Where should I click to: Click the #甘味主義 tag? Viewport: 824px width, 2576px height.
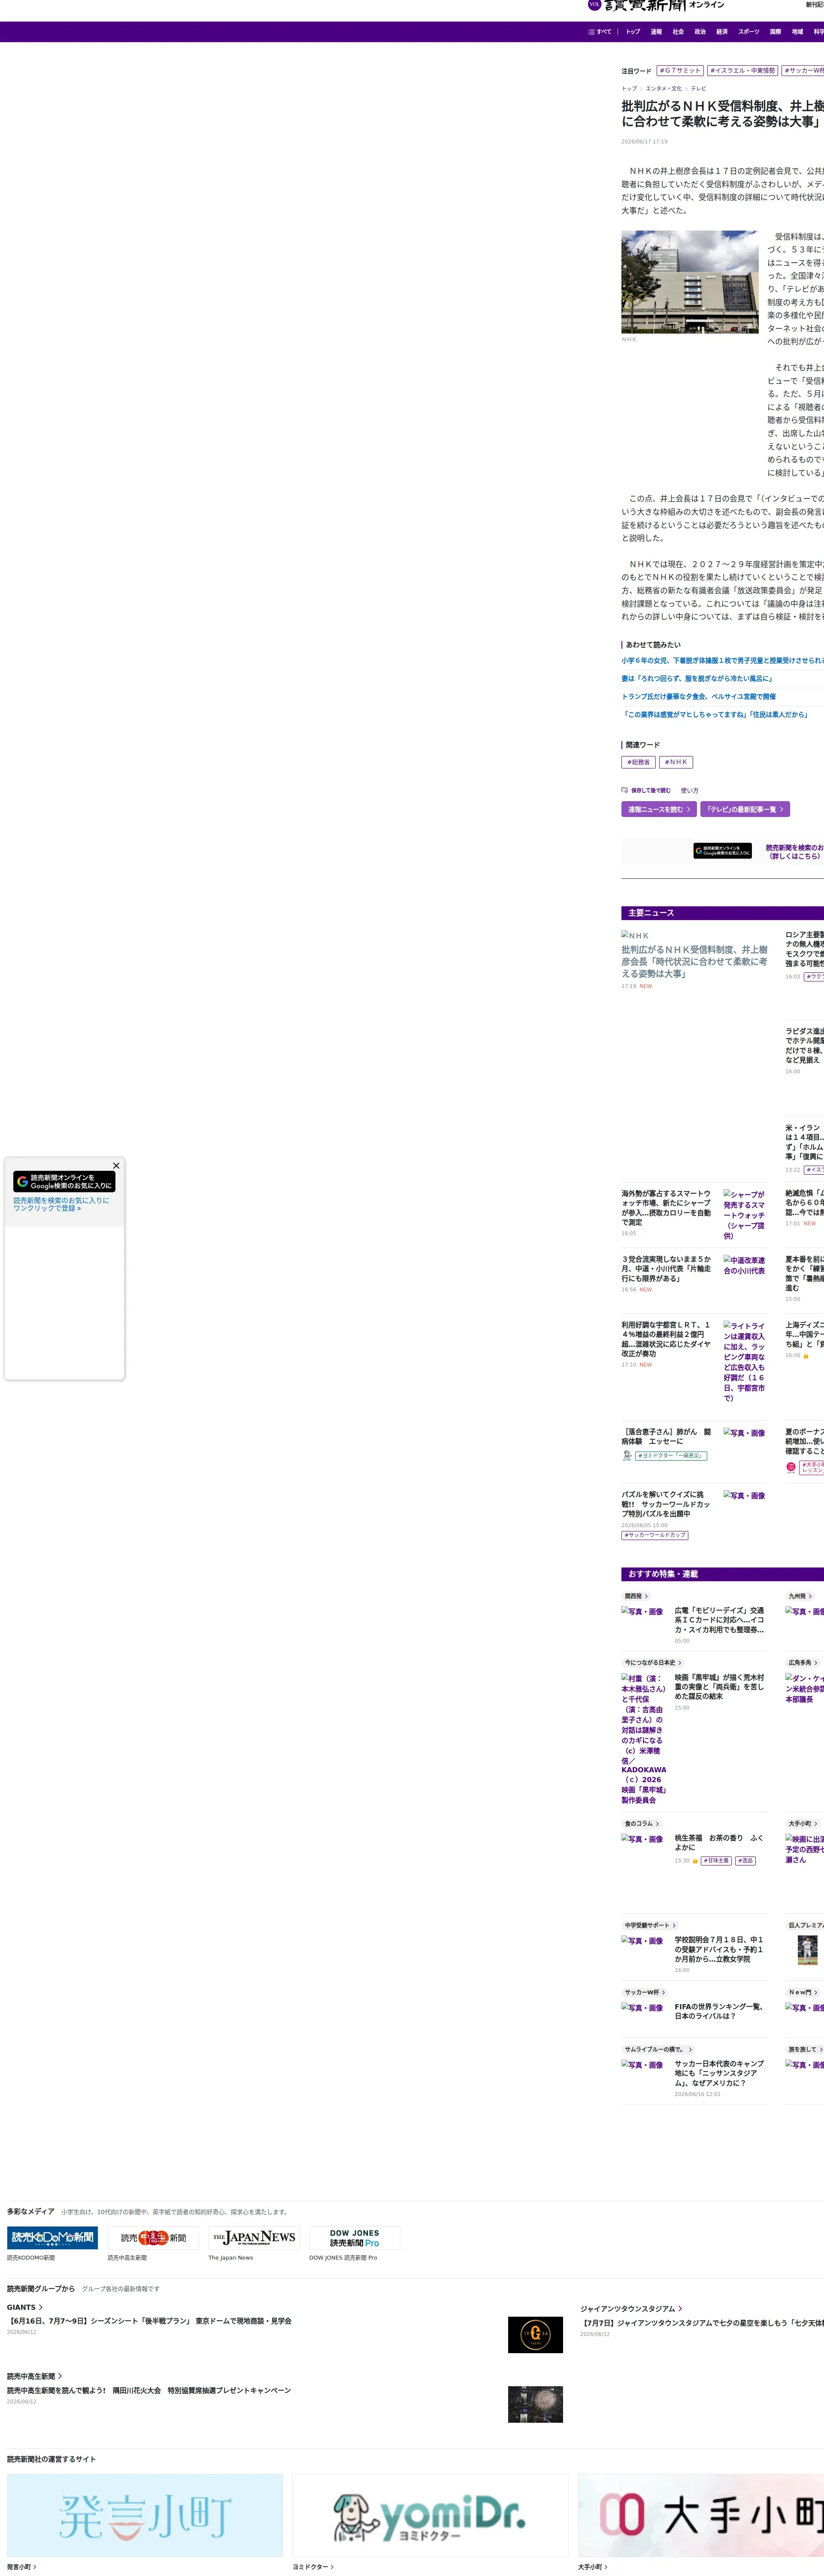coord(716,1861)
